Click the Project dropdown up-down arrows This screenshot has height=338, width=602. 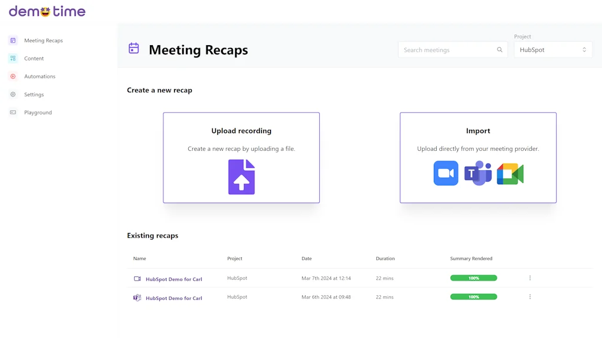[x=584, y=50]
